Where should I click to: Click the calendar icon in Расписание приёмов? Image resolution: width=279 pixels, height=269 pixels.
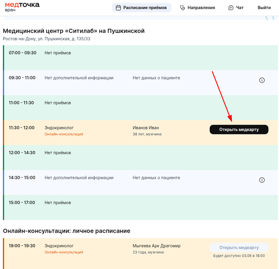118,8
